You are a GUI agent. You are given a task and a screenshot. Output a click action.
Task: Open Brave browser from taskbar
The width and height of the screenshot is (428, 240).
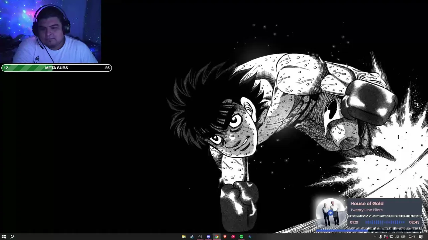[225, 237]
